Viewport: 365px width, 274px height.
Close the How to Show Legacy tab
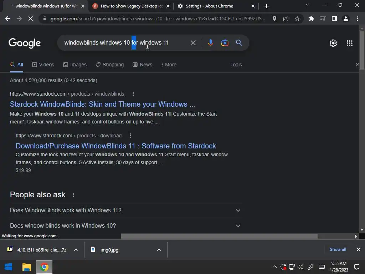pyautogui.click(x=168, y=6)
